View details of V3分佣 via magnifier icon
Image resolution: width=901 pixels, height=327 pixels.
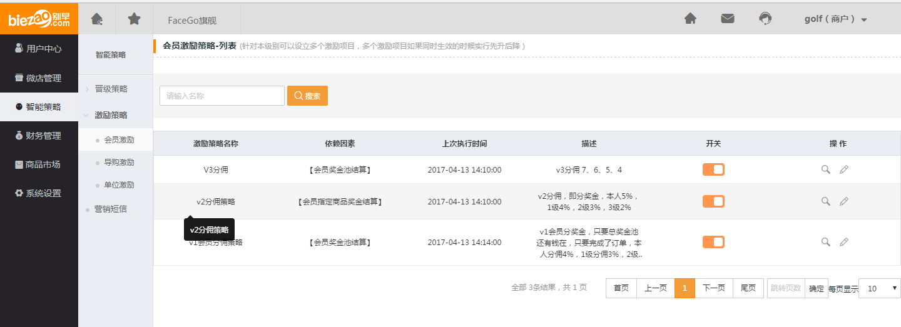coord(826,169)
